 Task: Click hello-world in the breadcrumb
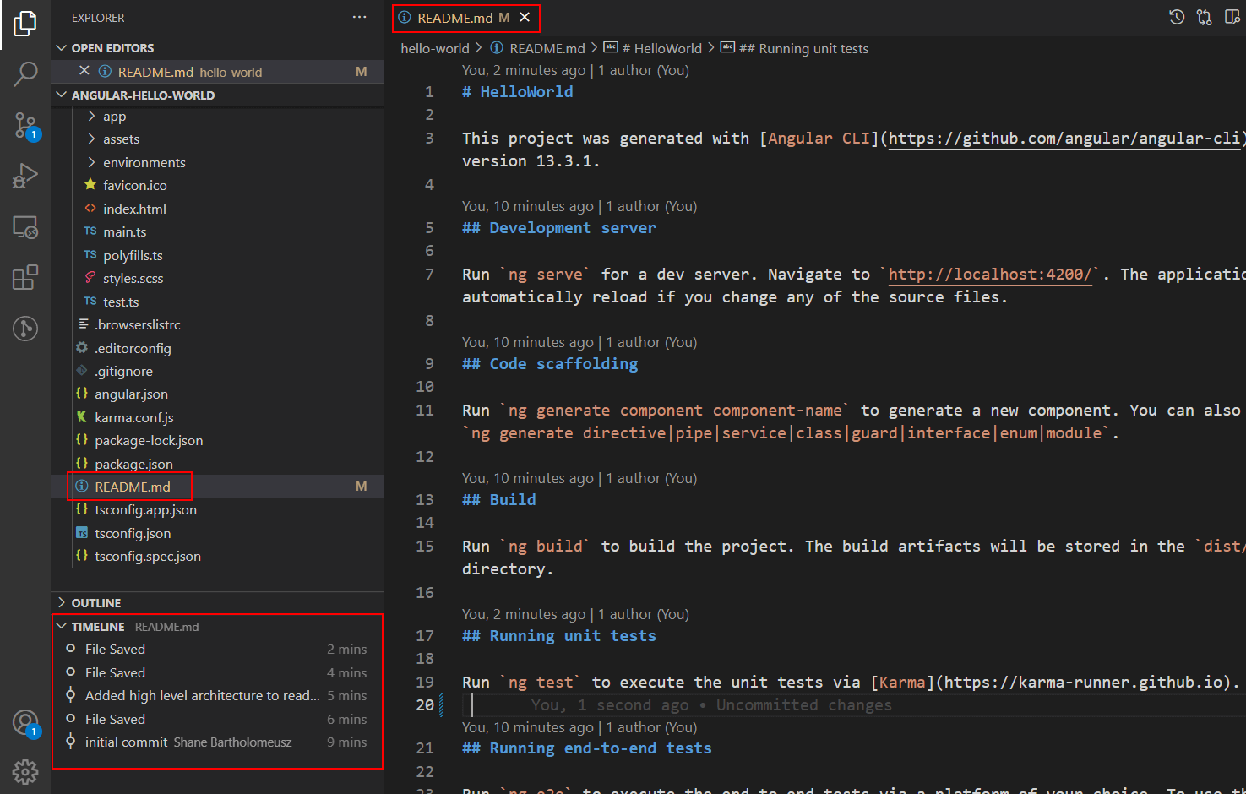coord(434,49)
